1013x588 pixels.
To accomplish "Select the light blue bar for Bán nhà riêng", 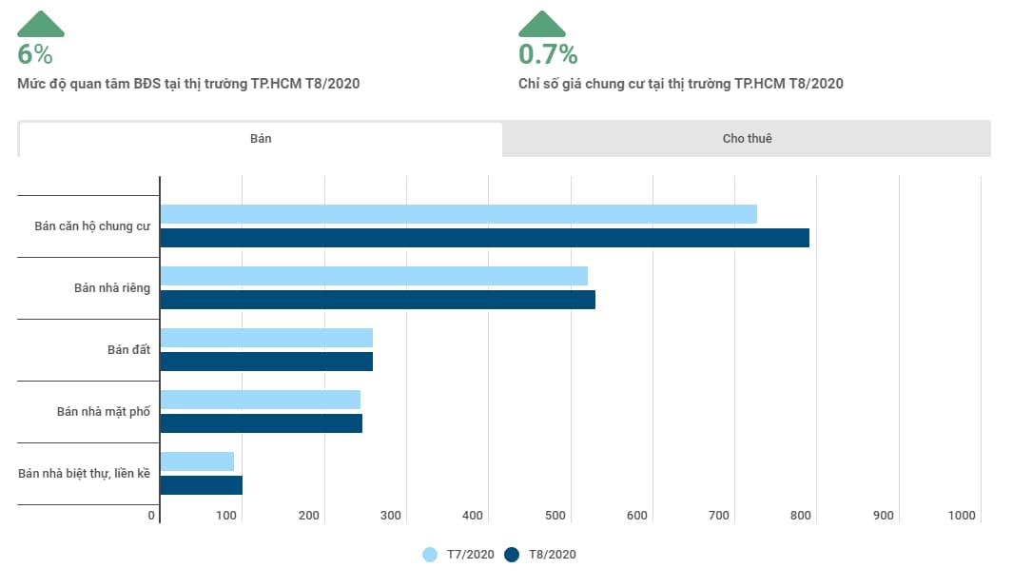I will pyautogui.click(x=374, y=276).
